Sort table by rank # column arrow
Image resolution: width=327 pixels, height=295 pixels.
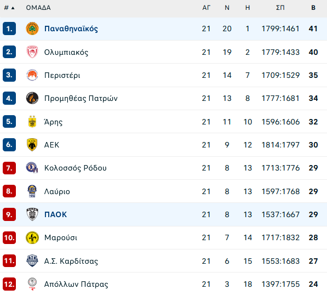click(13, 8)
